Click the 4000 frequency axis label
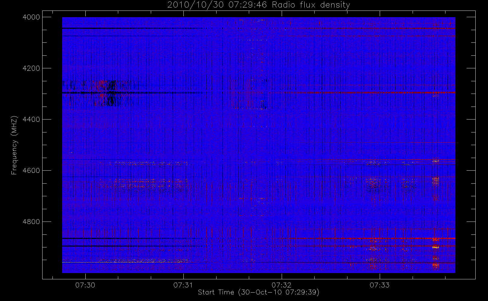The image size is (488, 301). click(31, 17)
